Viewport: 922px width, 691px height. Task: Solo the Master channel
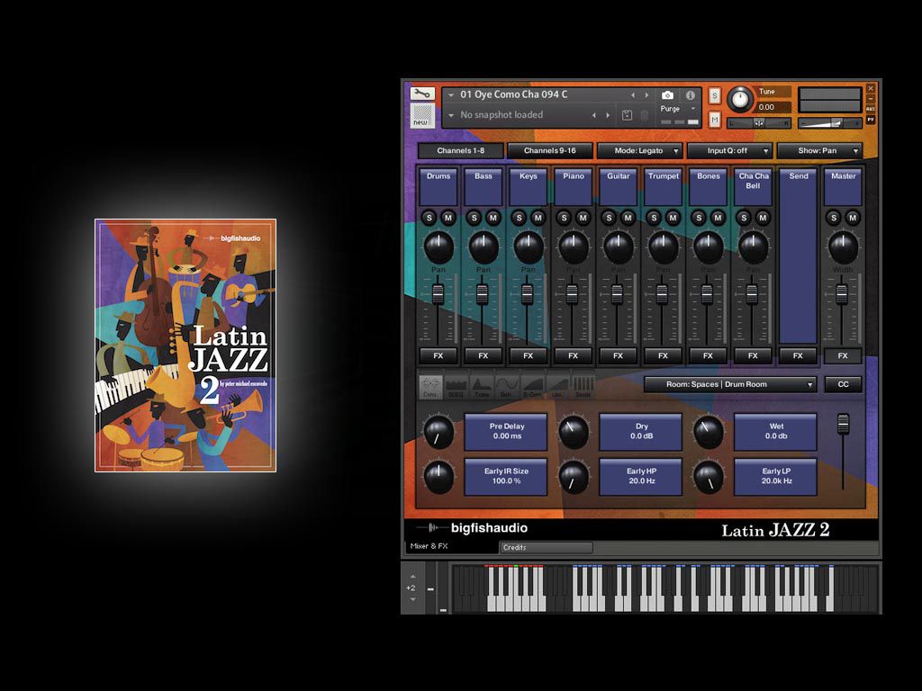834,218
